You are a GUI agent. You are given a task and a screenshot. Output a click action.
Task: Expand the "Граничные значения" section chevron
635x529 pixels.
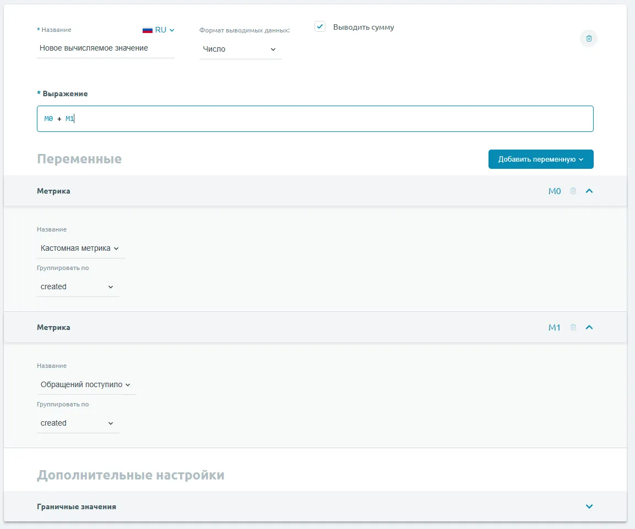(x=589, y=506)
